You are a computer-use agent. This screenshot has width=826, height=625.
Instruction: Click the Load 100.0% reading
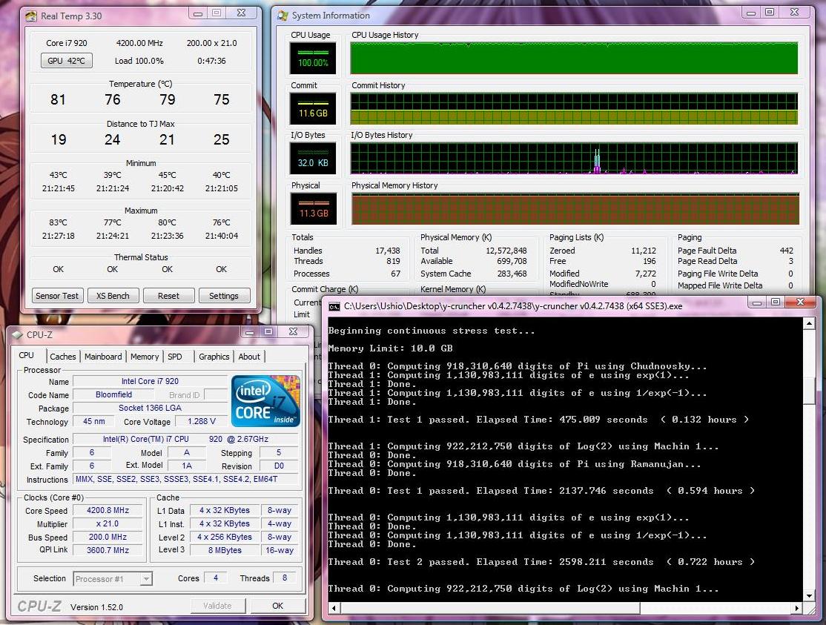point(139,61)
